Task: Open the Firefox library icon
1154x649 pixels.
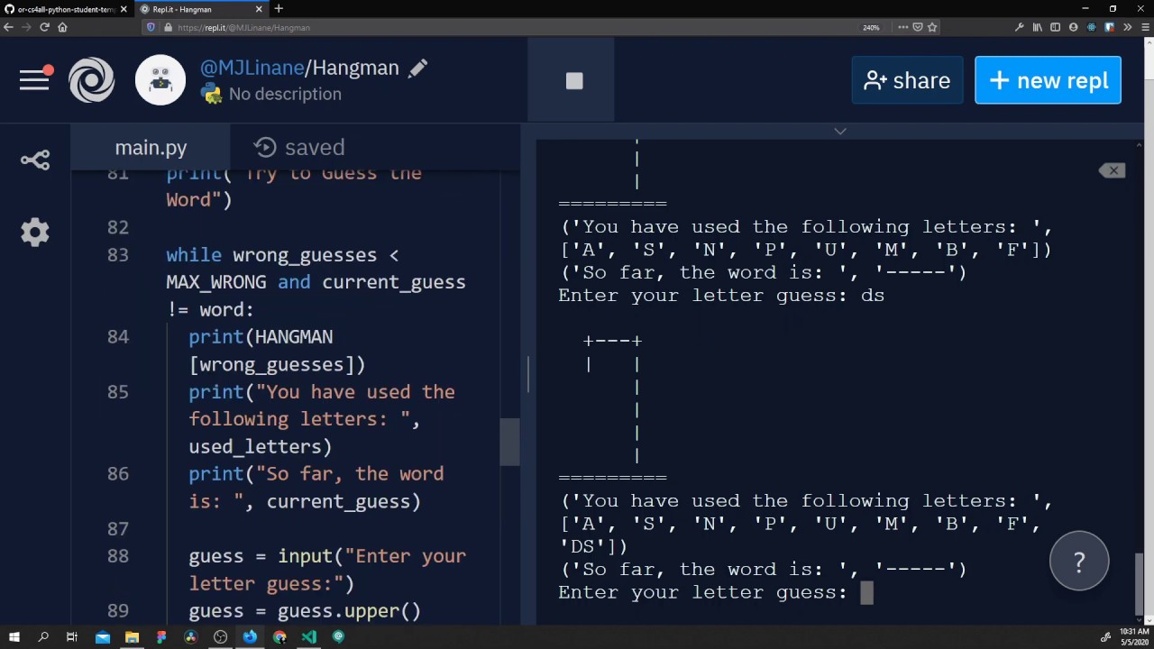Action: tap(1038, 27)
